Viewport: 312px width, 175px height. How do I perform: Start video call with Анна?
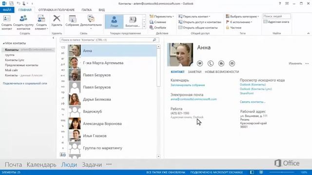tap(221, 63)
